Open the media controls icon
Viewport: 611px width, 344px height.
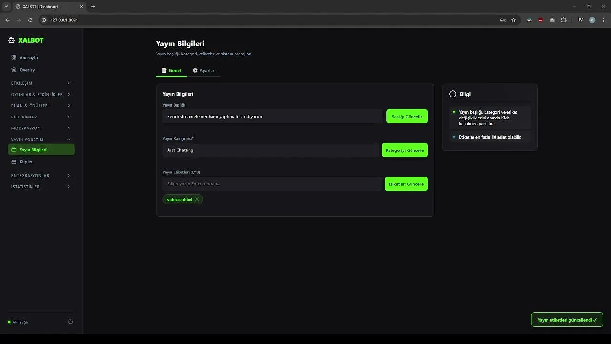[x=580, y=20]
